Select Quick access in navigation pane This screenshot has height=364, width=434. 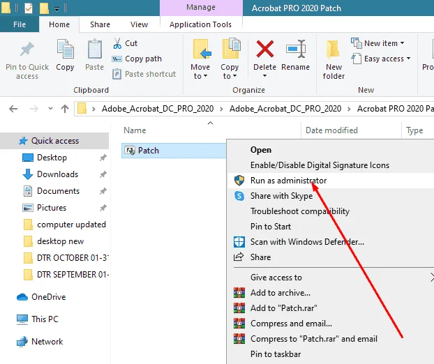click(54, 141)
